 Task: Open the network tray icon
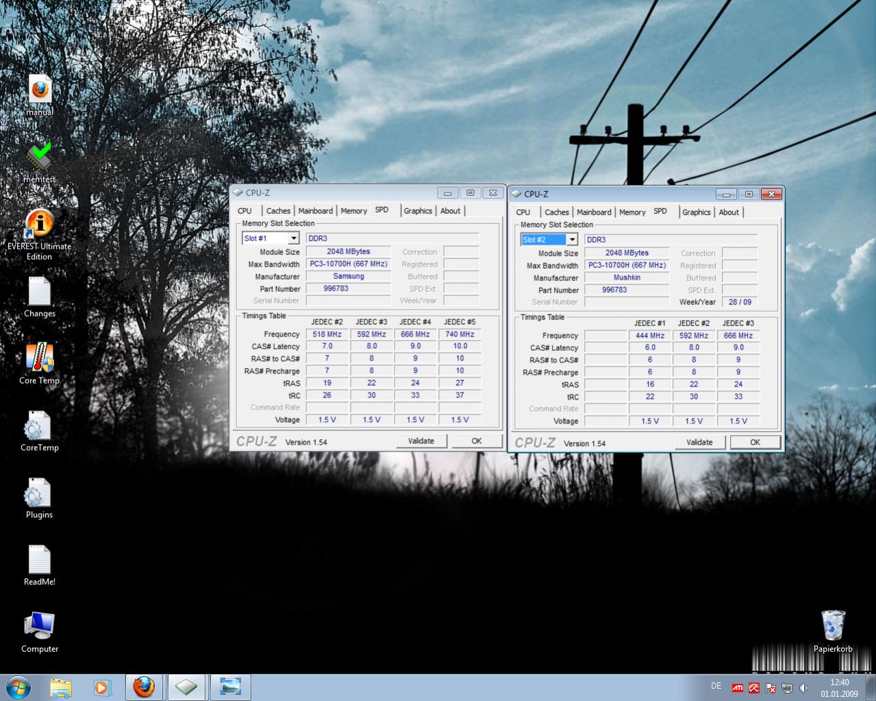click(787, 688)
